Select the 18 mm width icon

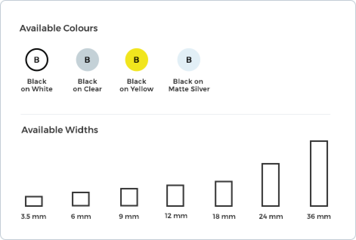click(223, 194)
